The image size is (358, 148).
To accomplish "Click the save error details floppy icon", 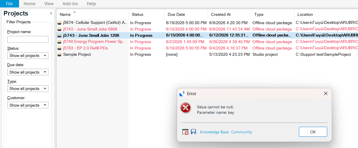I will [193, 132].
